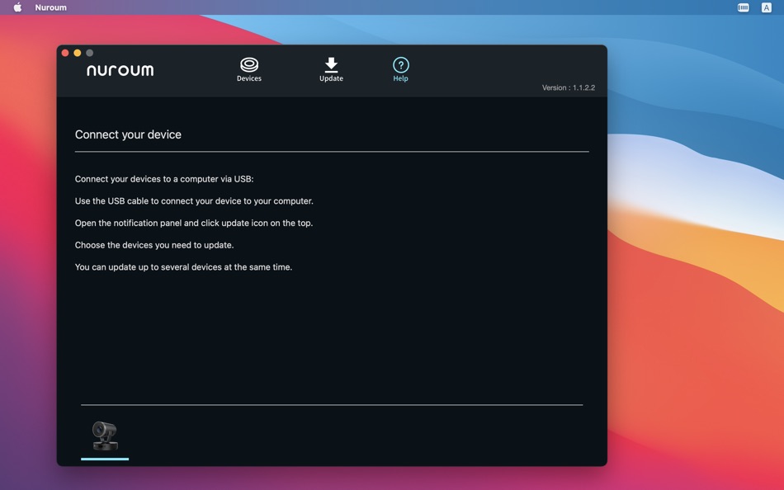Image resolution: width=784 pixels, height=490 pixels.
Task: Open the Apple menu
Action: pos(17,7)
